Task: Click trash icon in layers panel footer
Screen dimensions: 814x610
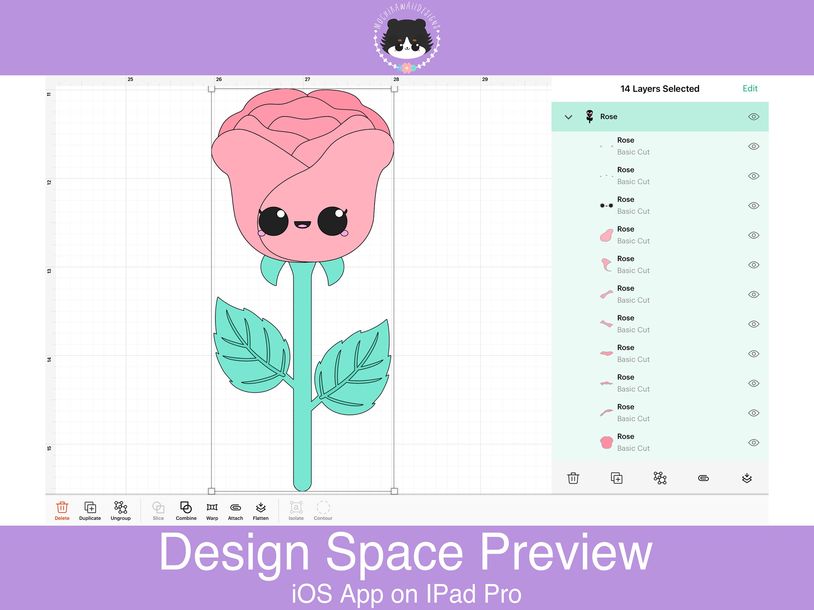Action: 573,478
